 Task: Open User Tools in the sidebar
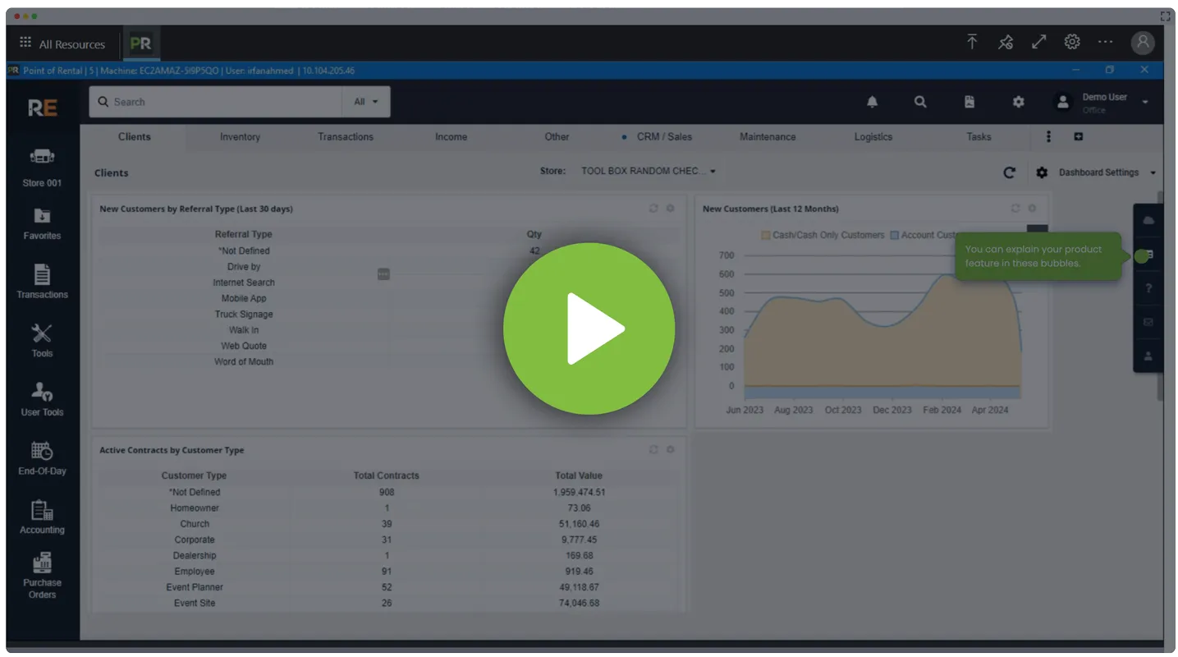pos(42,400)
